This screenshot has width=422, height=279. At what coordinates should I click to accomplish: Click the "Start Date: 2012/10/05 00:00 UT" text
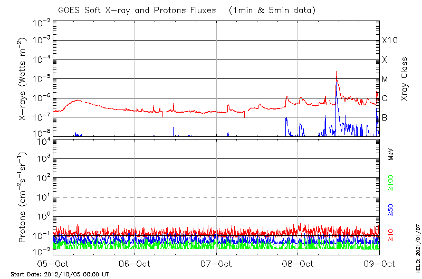59,274
